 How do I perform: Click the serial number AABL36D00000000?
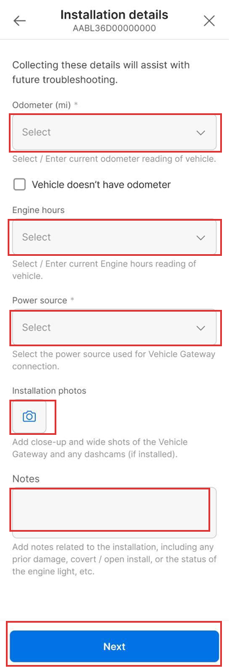[114, 29]
